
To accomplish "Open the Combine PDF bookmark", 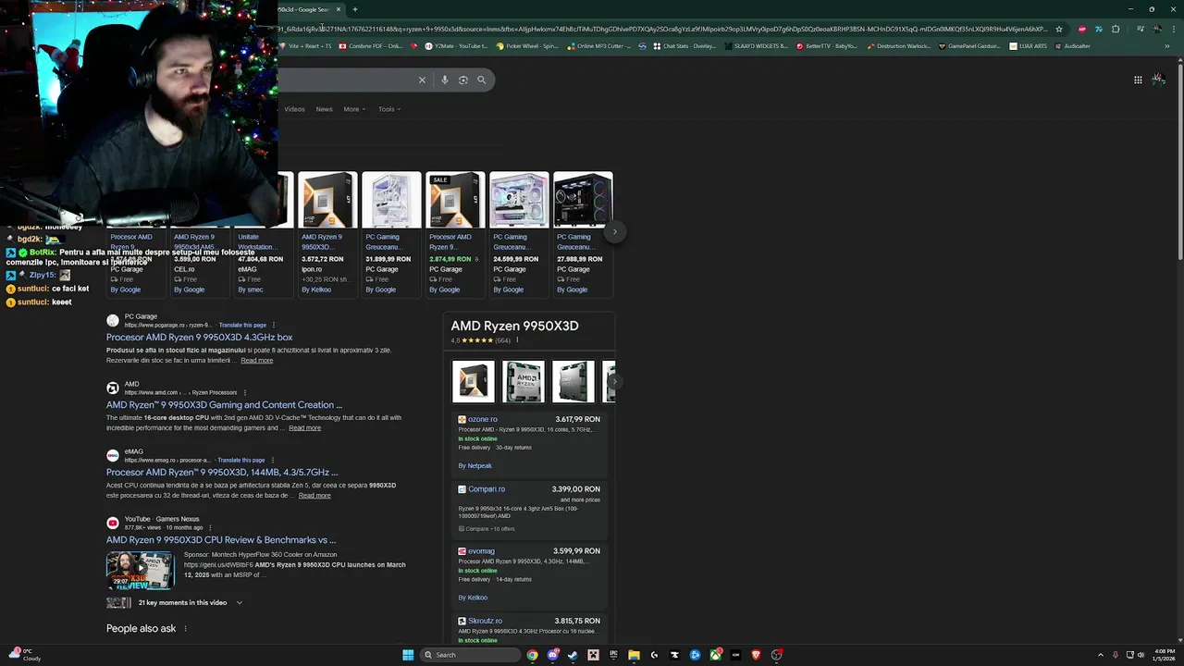I will (370, 45).
